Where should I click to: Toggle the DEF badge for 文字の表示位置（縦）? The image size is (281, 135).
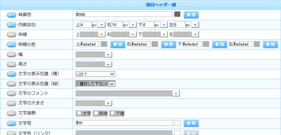click(12, 84)
